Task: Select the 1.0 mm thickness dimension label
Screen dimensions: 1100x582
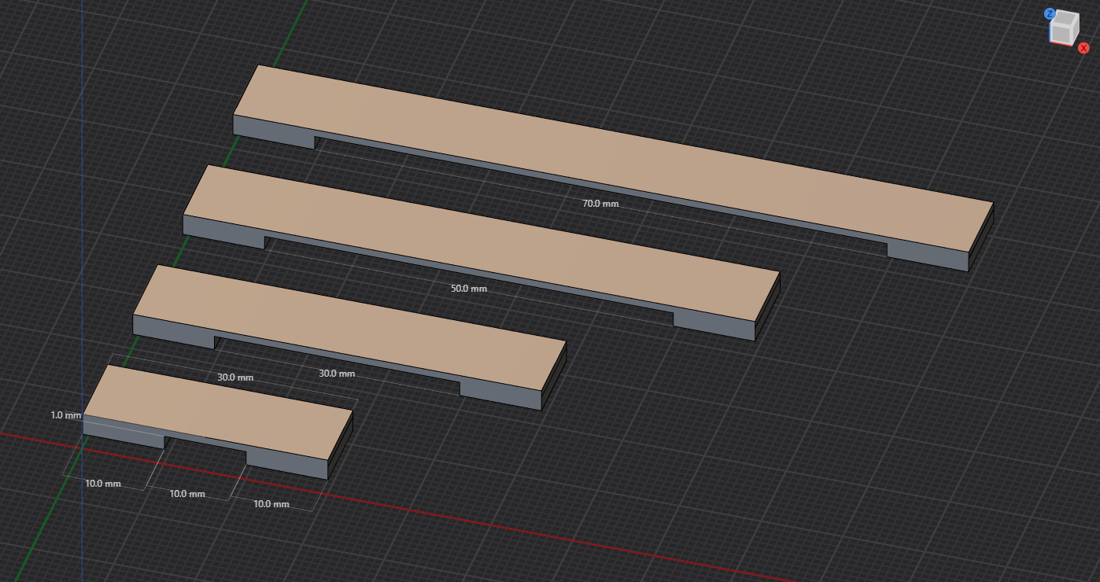Action: 66,414
